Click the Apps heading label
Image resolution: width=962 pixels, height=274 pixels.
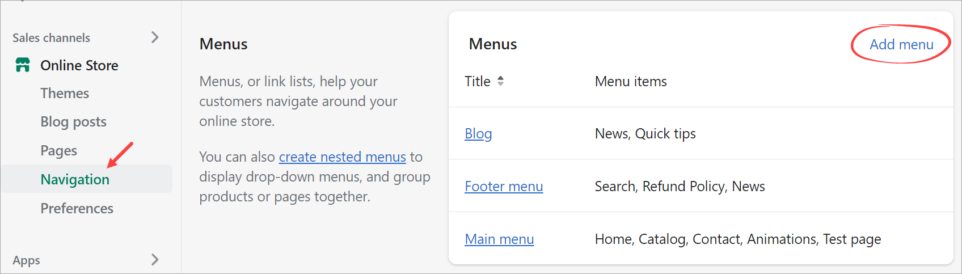coord(26,260)
